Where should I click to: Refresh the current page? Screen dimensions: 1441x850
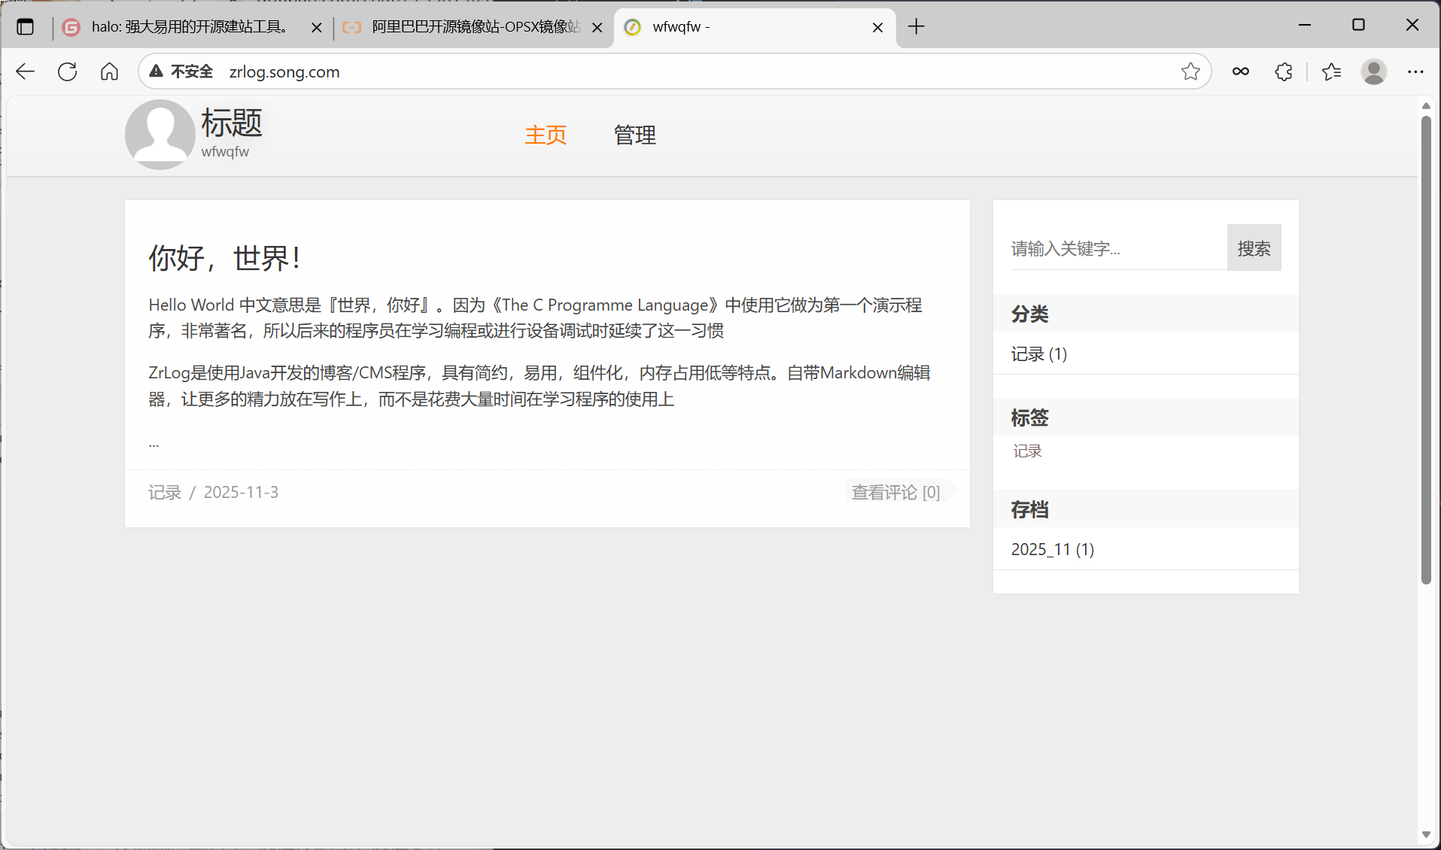tap(68, 71)
